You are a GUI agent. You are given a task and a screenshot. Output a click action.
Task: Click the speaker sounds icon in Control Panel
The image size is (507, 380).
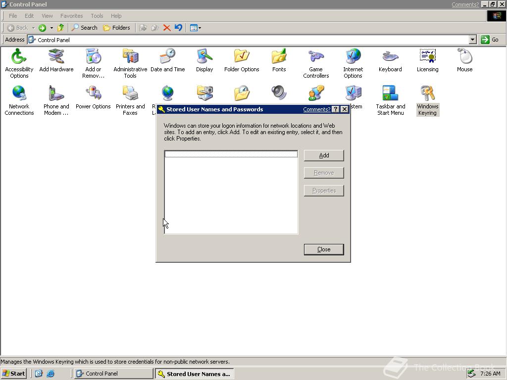279,93
